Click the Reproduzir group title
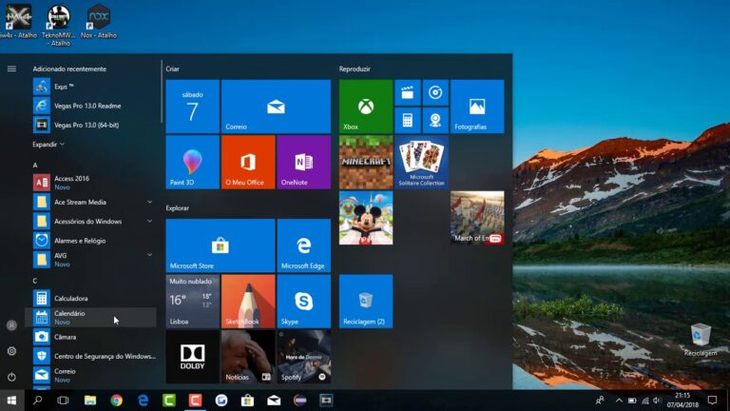 [x=355, y=68]
